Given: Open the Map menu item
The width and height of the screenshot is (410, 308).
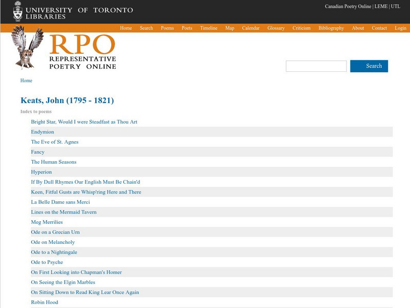Looking at the screenshot, I should pos(230,28).
